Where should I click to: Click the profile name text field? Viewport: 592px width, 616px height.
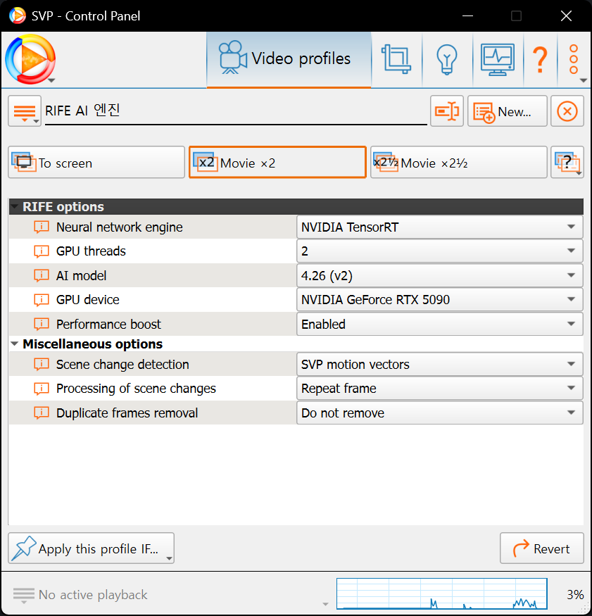click(235, 111)
